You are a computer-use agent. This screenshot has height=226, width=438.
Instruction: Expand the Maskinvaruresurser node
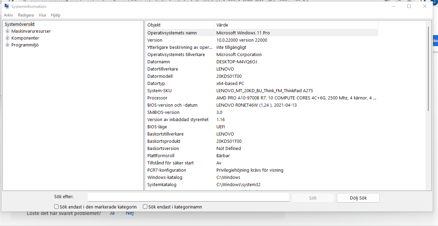(x=8, y=31)
